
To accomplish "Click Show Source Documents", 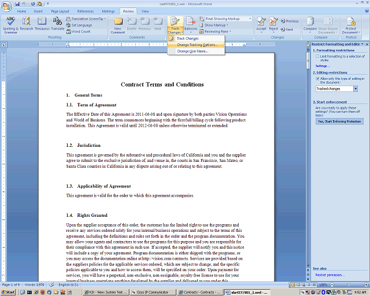I will (x=328, y=25).
